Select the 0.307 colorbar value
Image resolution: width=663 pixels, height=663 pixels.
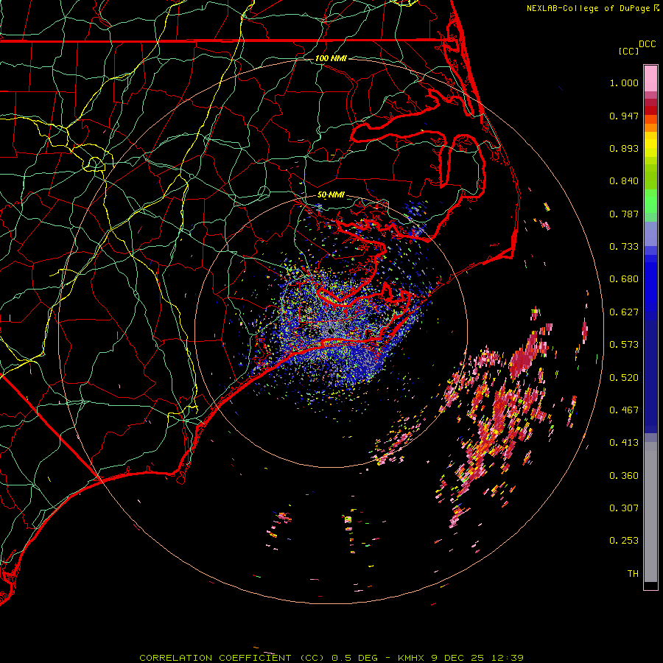[624, 508]
